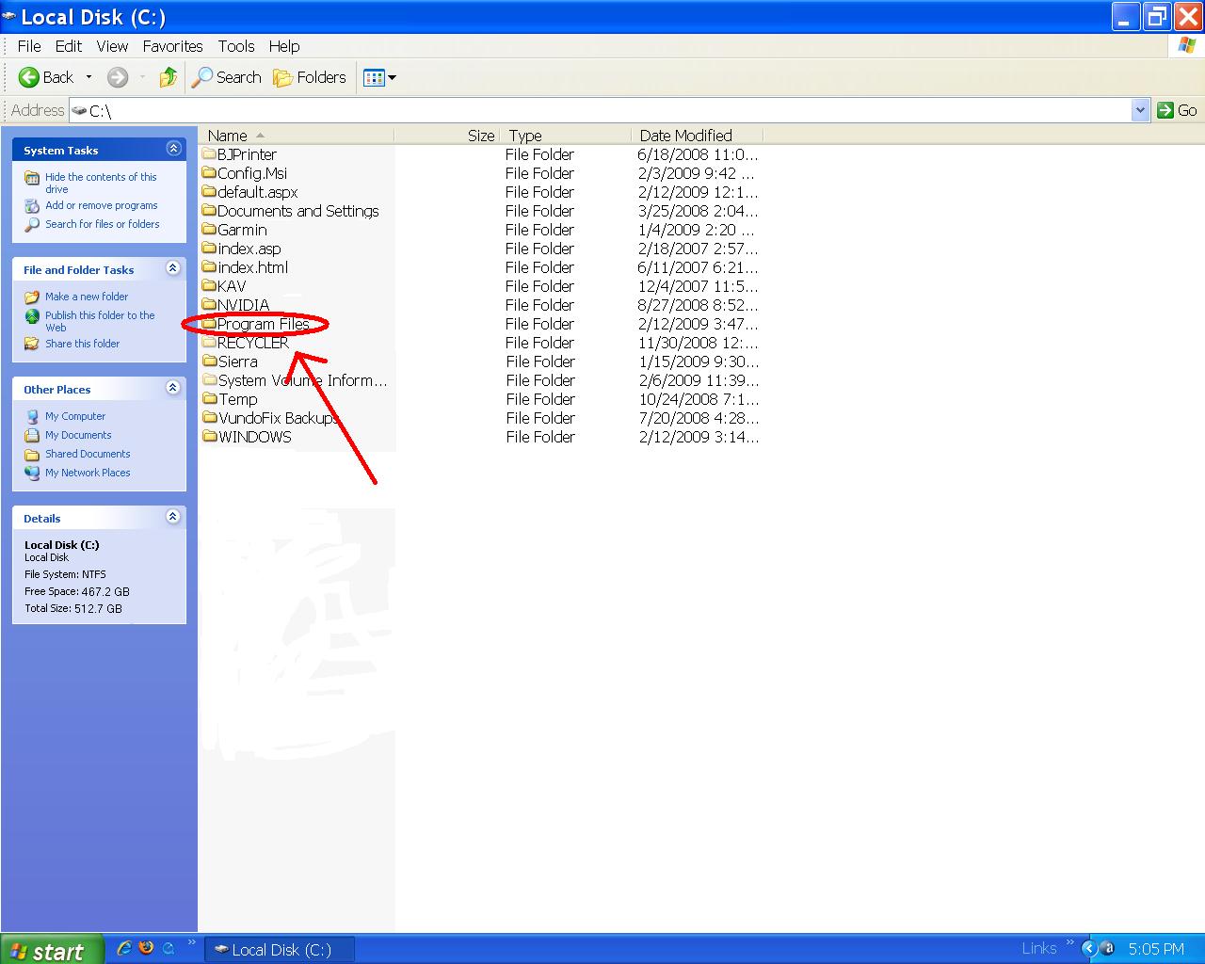Select the Program Files folder icon
This screenshot has height=964, width=1205.
209,324
